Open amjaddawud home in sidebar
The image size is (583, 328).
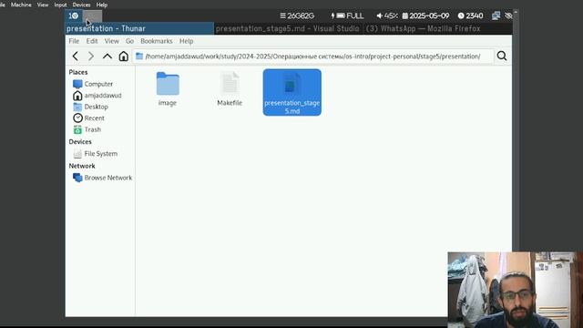pos(97,96)
